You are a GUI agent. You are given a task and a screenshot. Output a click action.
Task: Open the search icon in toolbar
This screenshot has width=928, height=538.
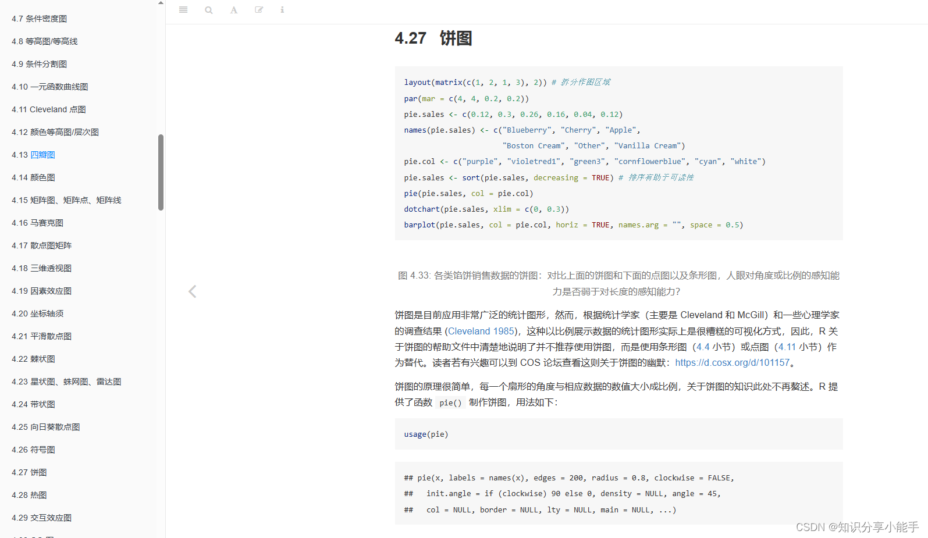209,10
